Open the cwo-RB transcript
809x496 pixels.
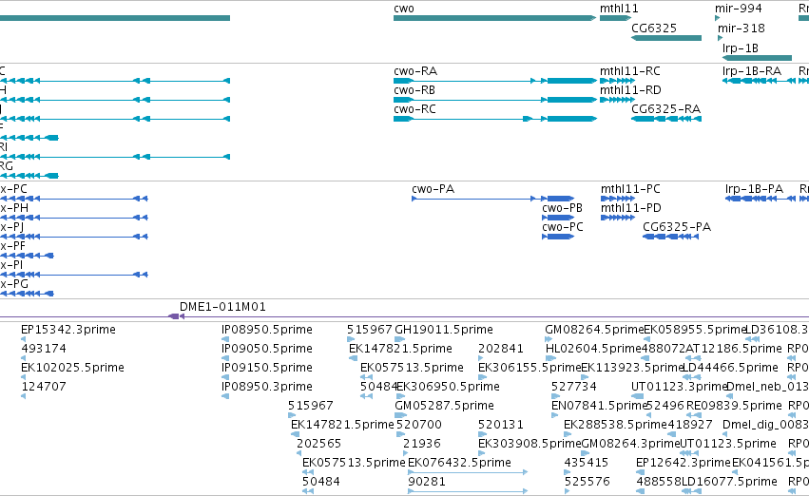pos(494,100)
